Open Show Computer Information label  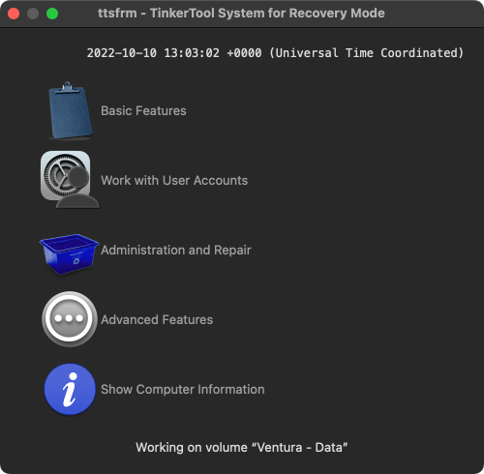(x=183, y=390)
